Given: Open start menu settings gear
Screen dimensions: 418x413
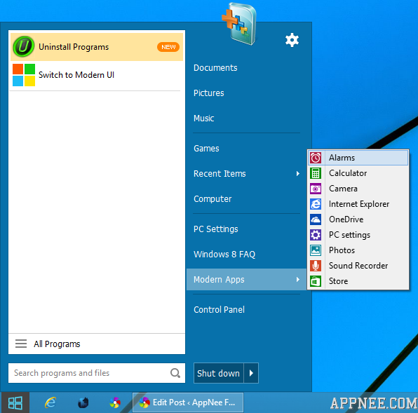Looking at the screenshot, I should pos(292,40).
